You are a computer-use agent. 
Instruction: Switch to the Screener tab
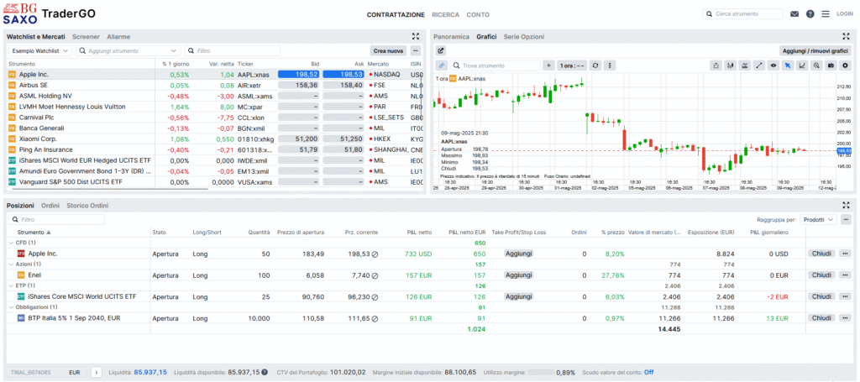(86, 37)
